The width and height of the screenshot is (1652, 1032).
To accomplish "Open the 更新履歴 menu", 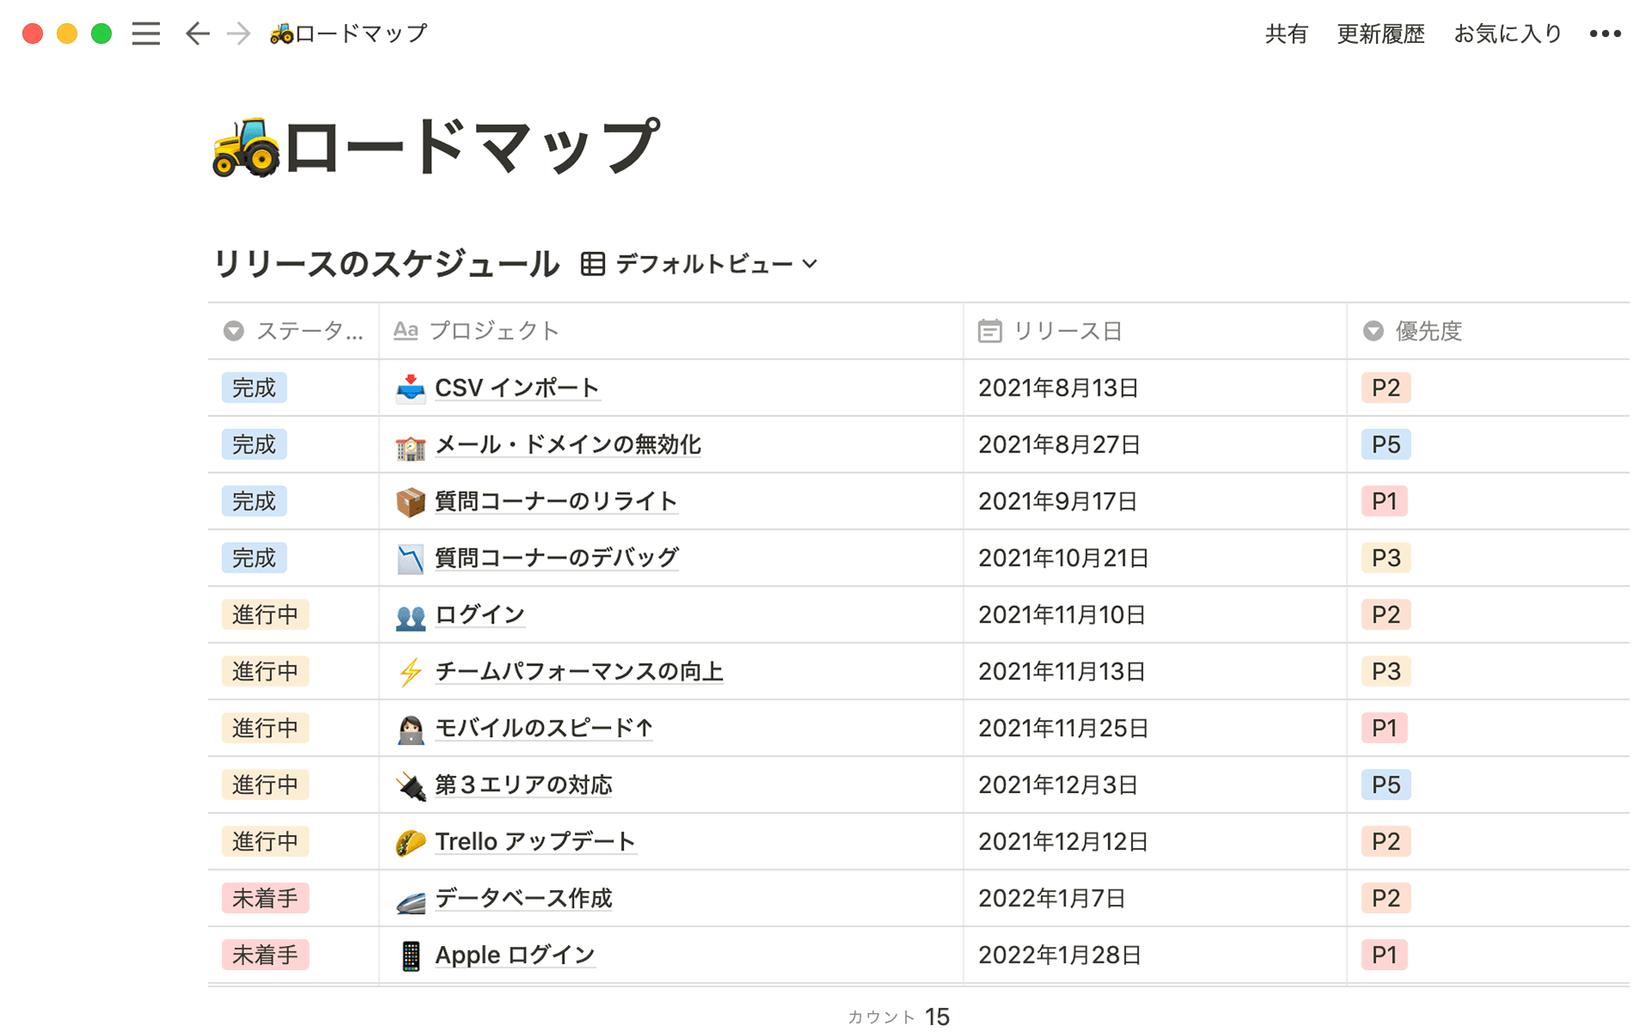I will 1380,34.
